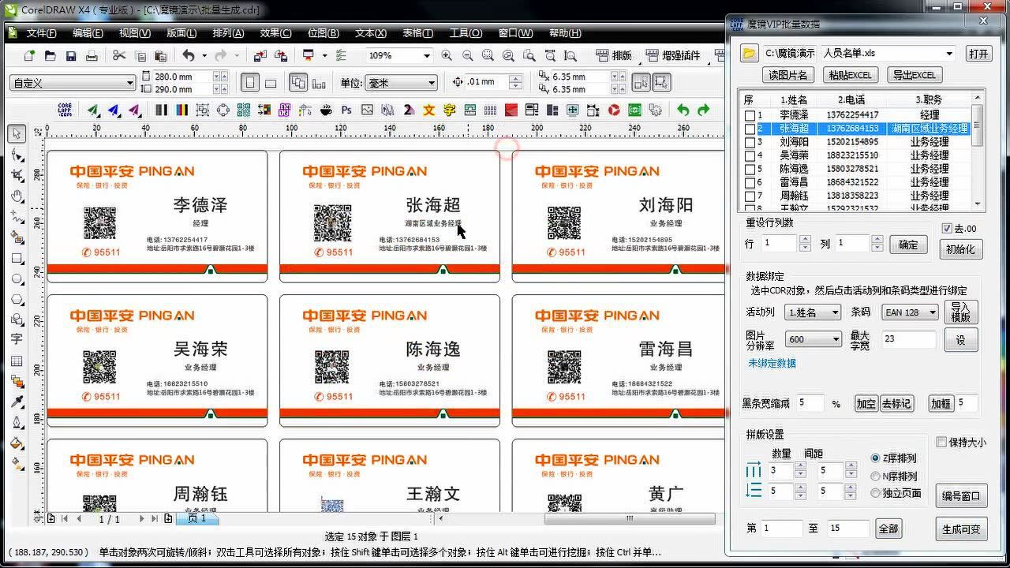Select the Ellipse tool
The width and height of the screenshot is (1010, 568).
coord(17,278)
